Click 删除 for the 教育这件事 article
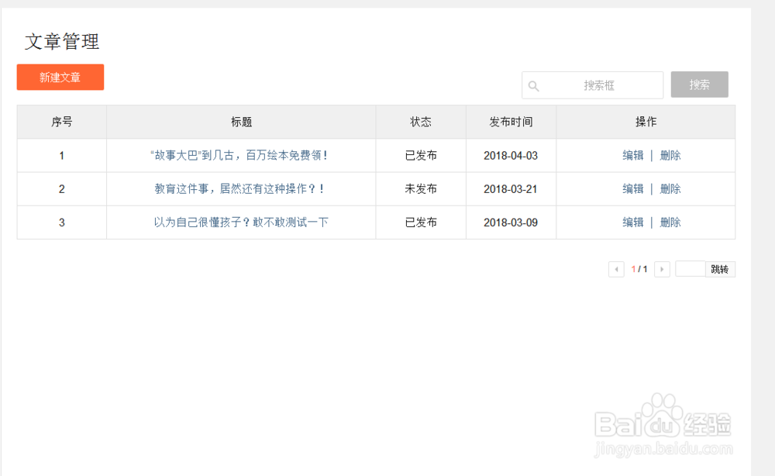This screenshot has width=775, height=476. [670, 188]
